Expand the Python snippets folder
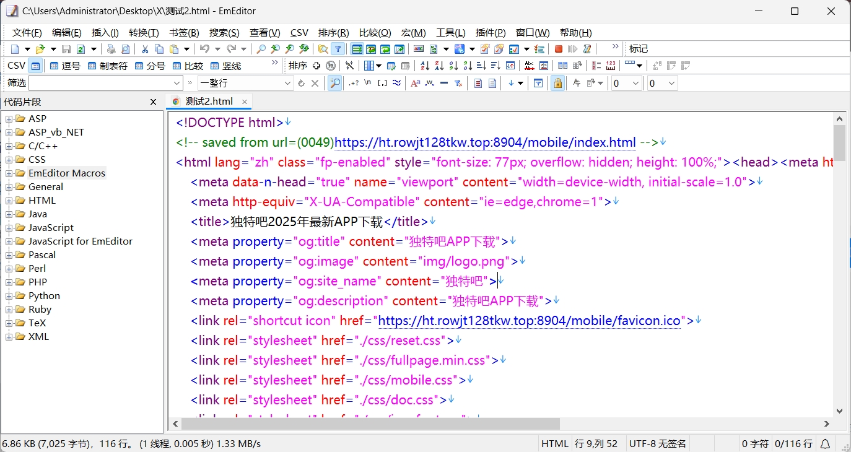 (x=9, y=296)
